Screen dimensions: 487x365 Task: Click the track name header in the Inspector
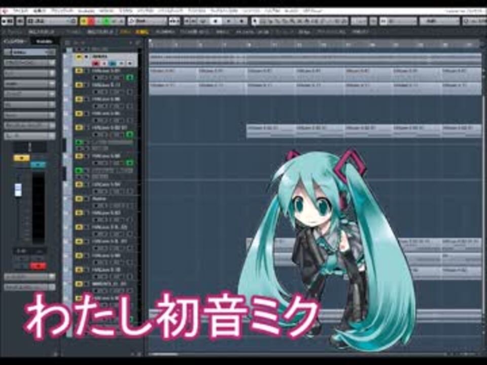click(x=30, y=52)
